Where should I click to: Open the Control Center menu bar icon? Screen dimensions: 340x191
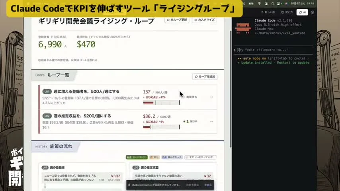[x=279, y=4]
